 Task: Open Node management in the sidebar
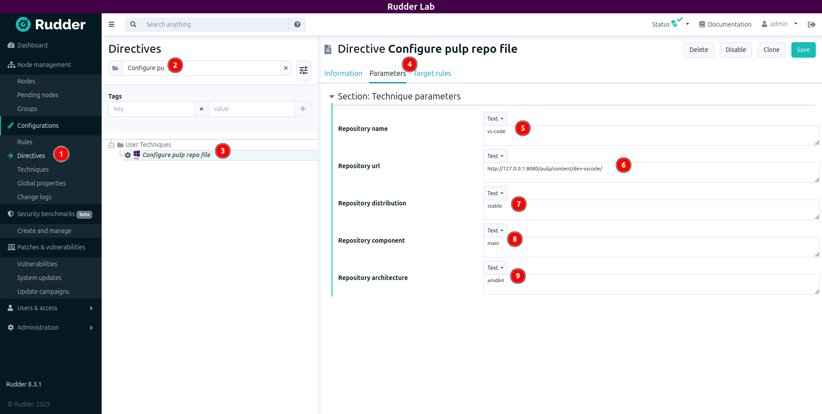[51, 65]
